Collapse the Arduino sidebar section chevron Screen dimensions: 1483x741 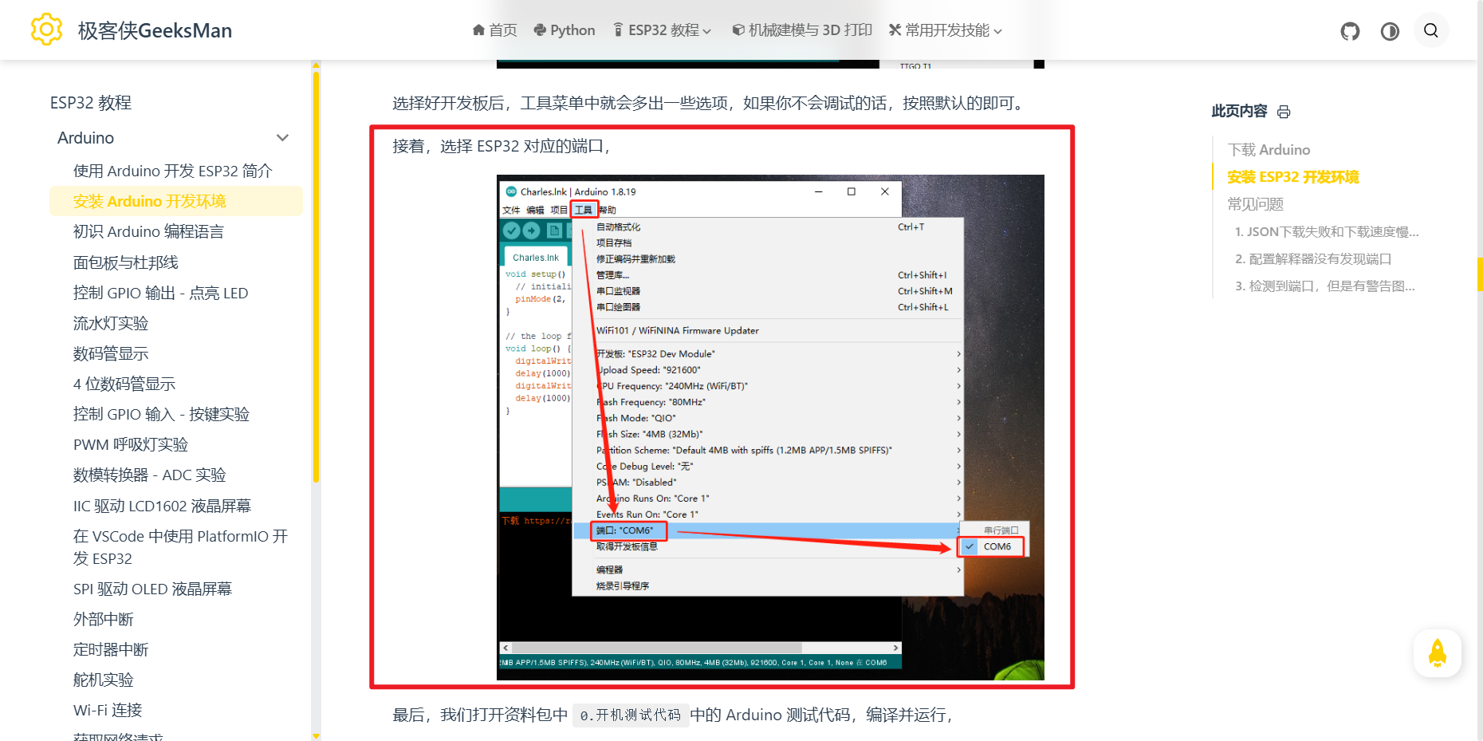[282, 138]
